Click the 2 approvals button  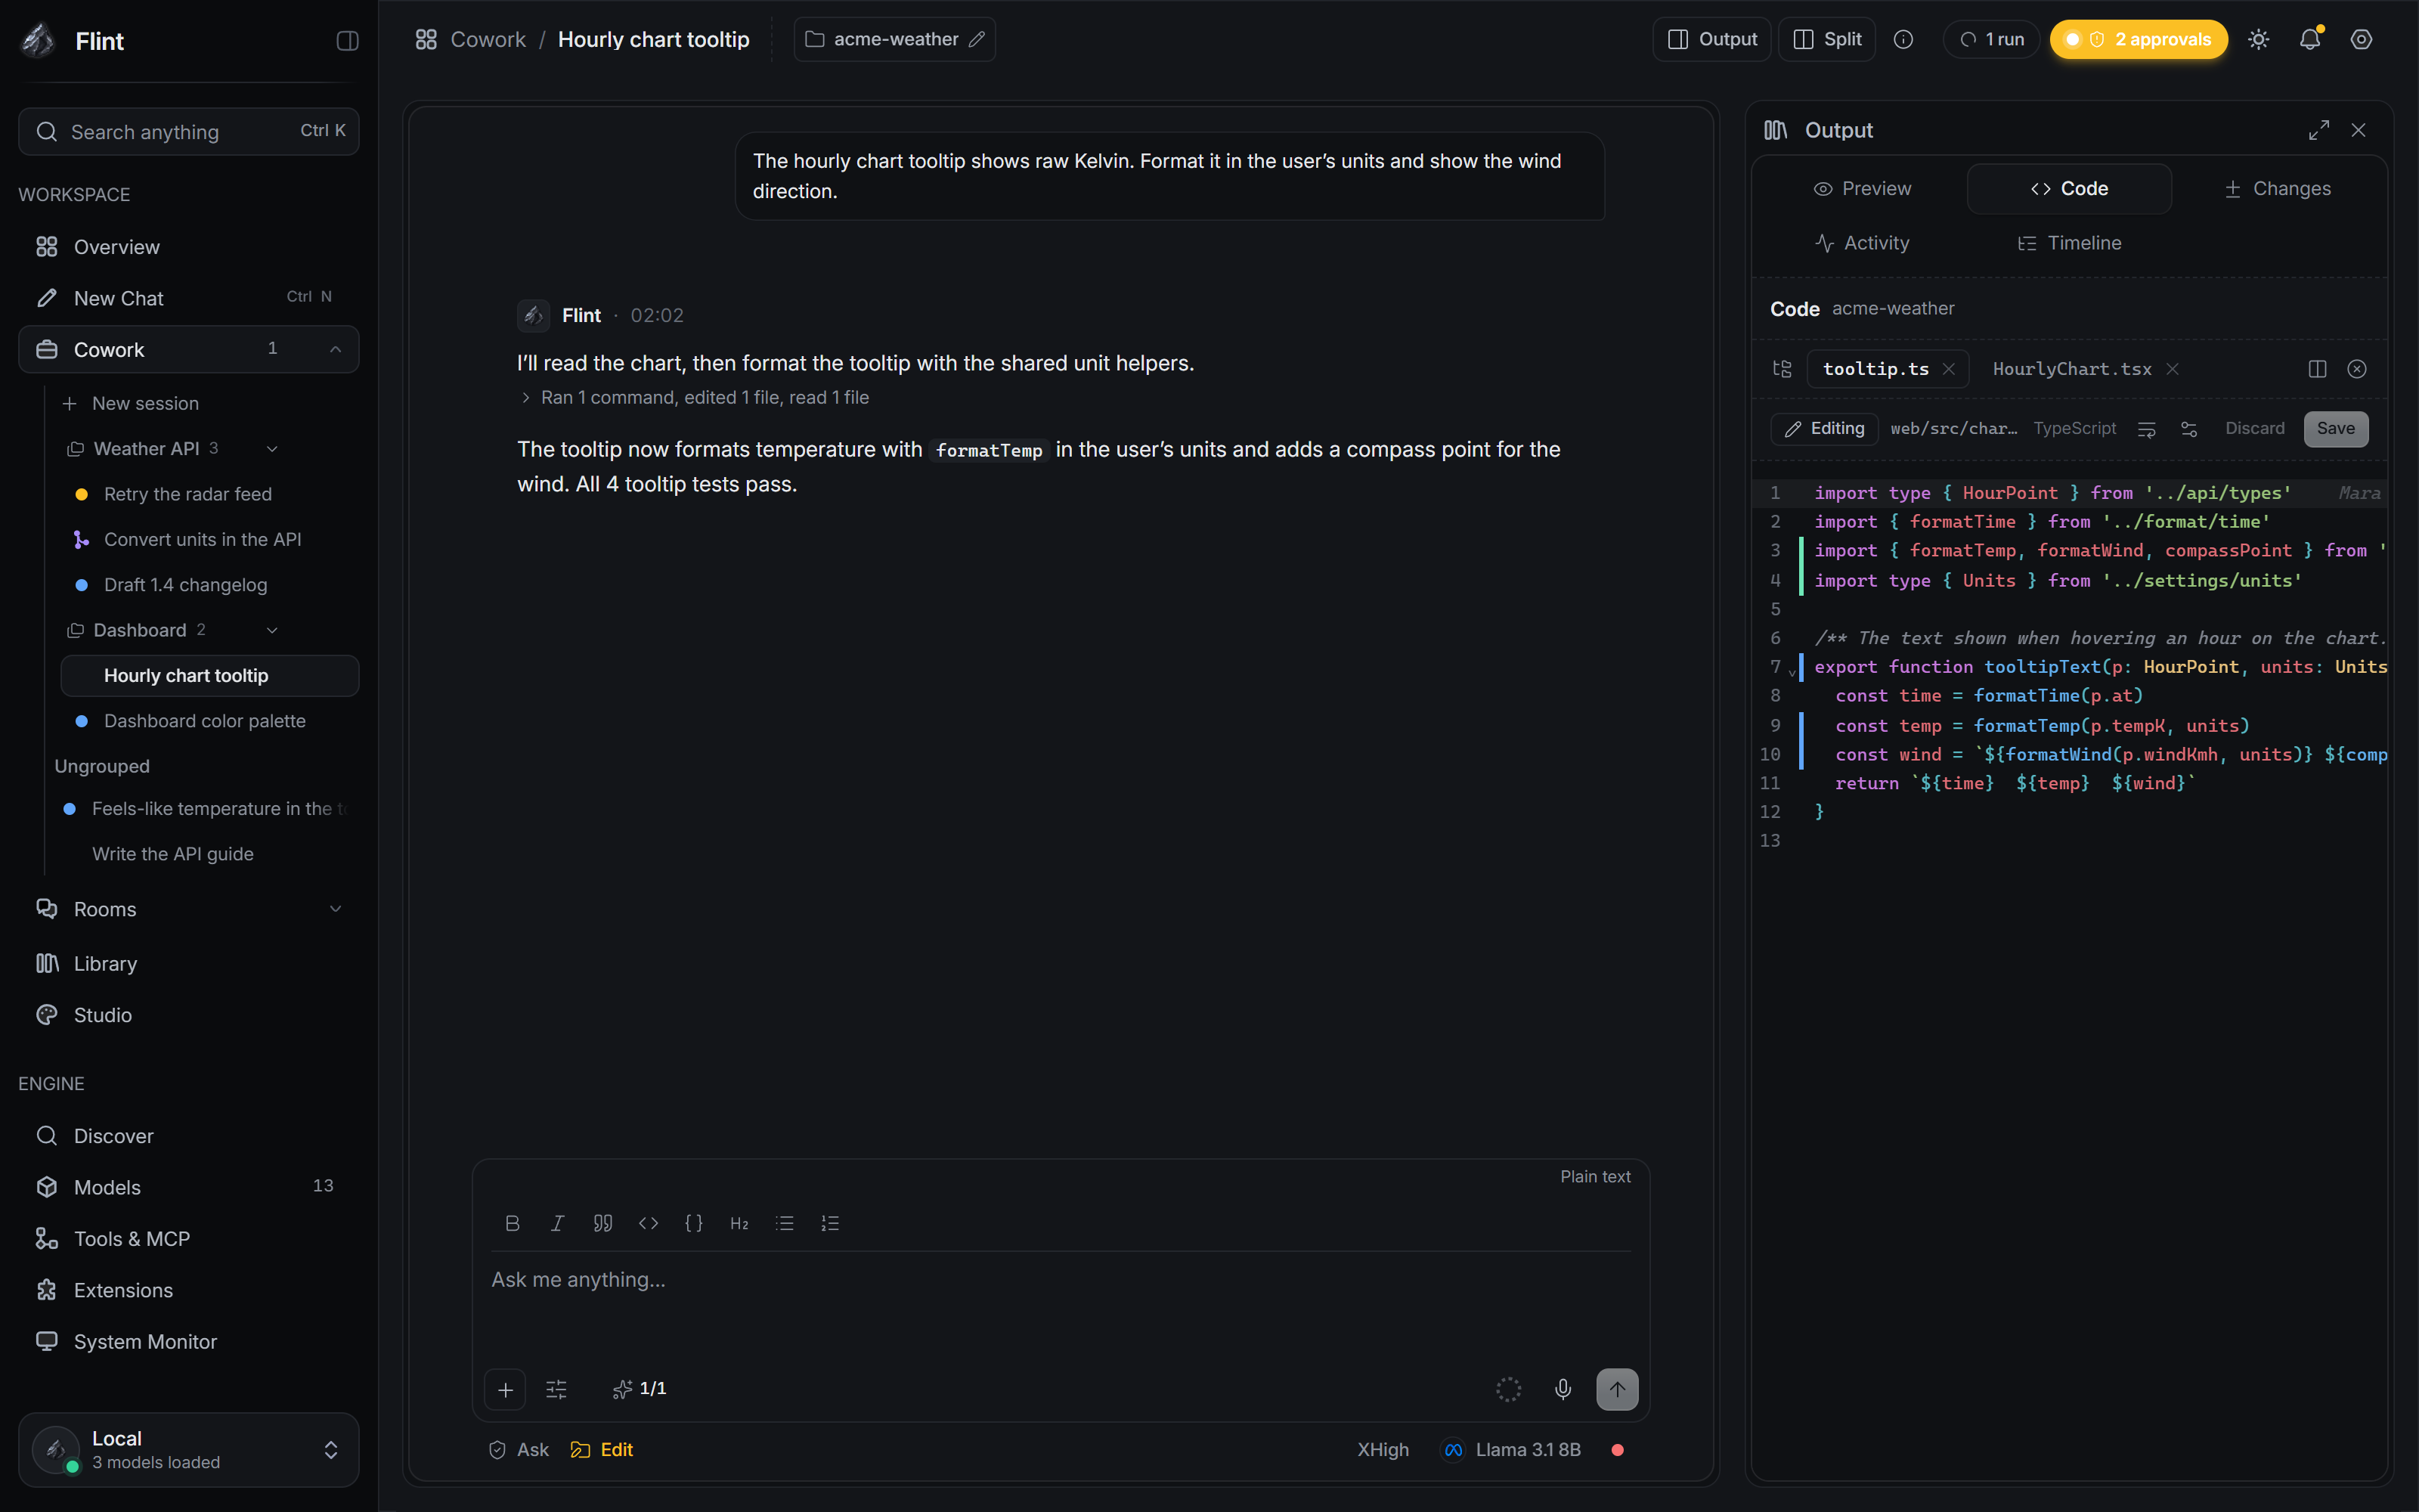[x=2138, y=40]
